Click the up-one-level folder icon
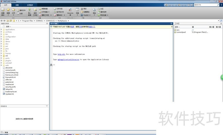The image size is (223, 135). point(8,21)
